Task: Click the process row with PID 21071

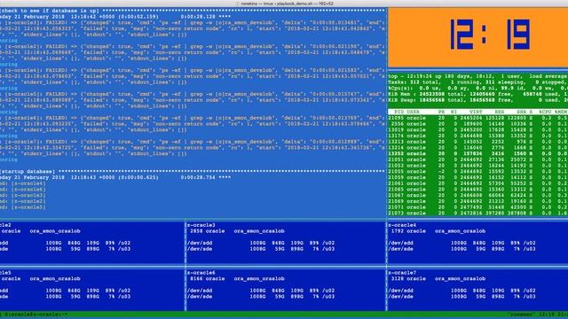Action: pyautogui.click(x=477, y=207)
